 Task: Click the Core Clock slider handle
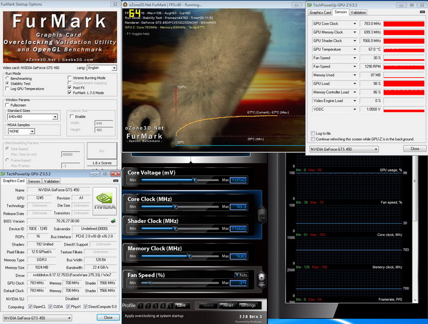(x=175, y=206)
